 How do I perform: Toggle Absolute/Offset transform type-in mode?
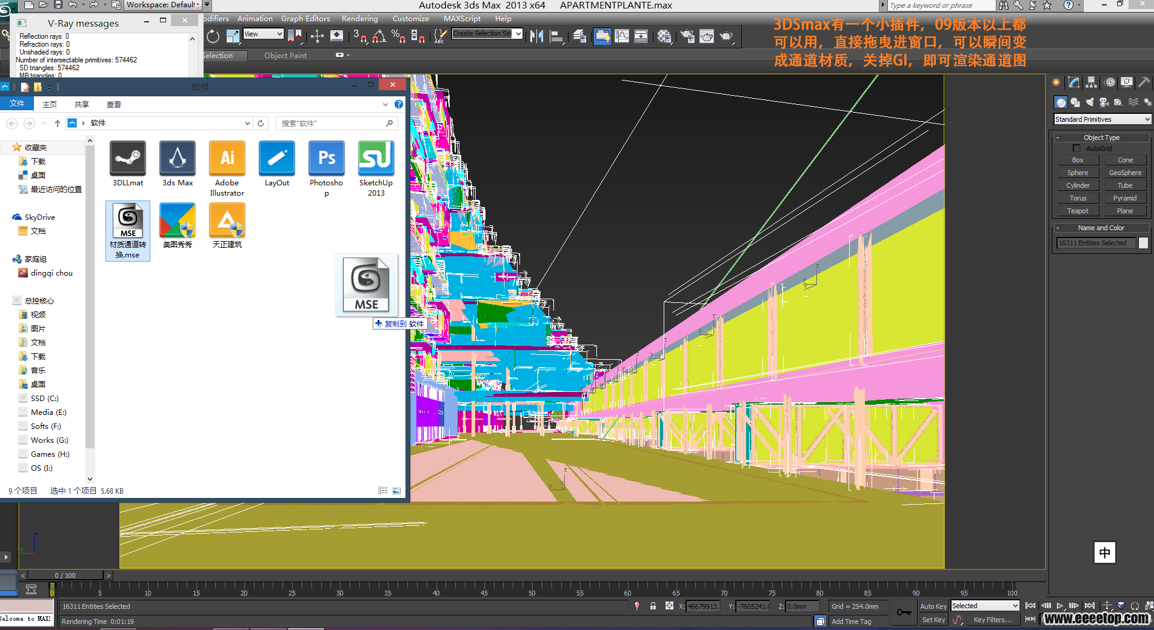tap(669, 606)
